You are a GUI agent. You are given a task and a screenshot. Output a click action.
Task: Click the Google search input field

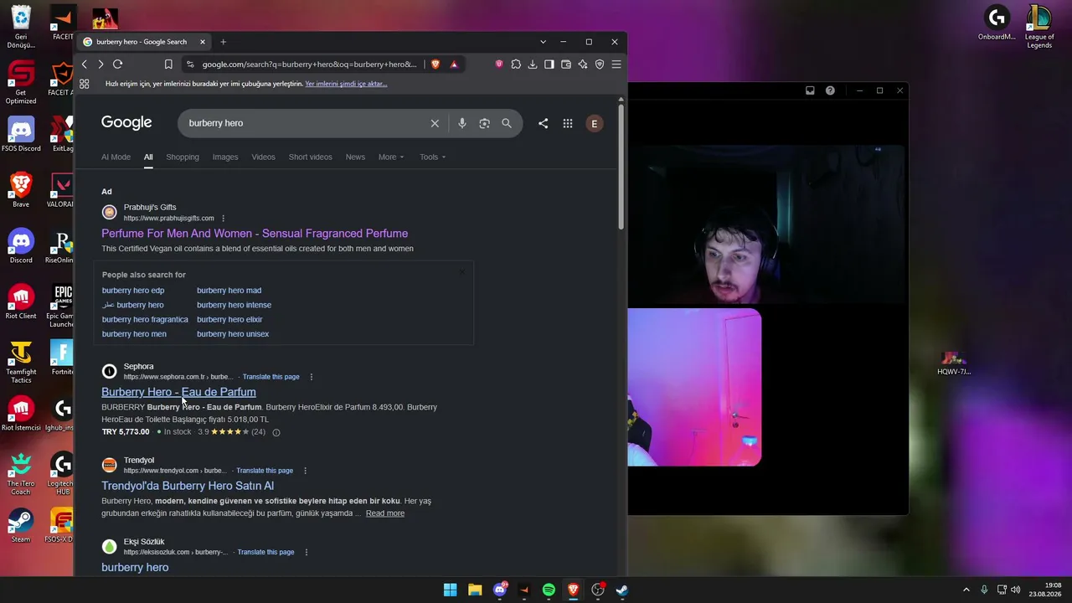coord(306,123)
